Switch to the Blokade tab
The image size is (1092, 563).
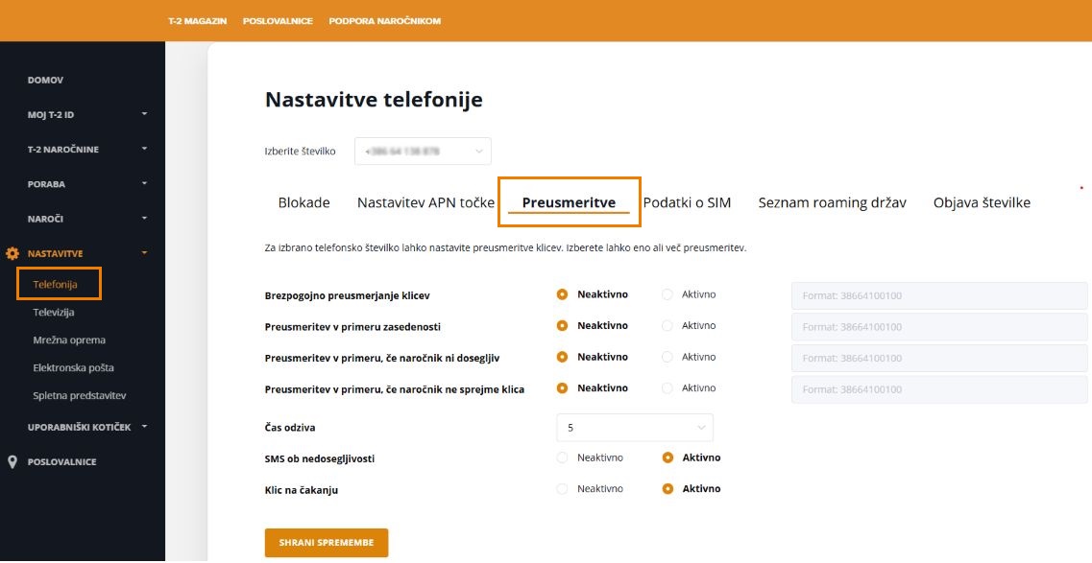coord(303,202)
